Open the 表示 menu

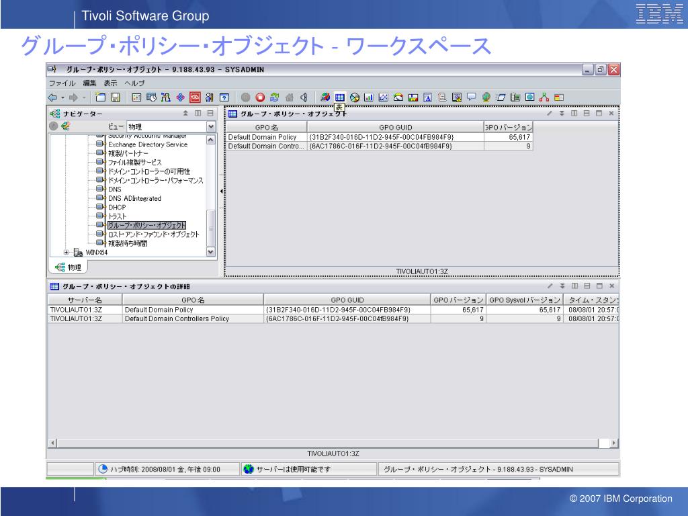(x=110, y=83)
